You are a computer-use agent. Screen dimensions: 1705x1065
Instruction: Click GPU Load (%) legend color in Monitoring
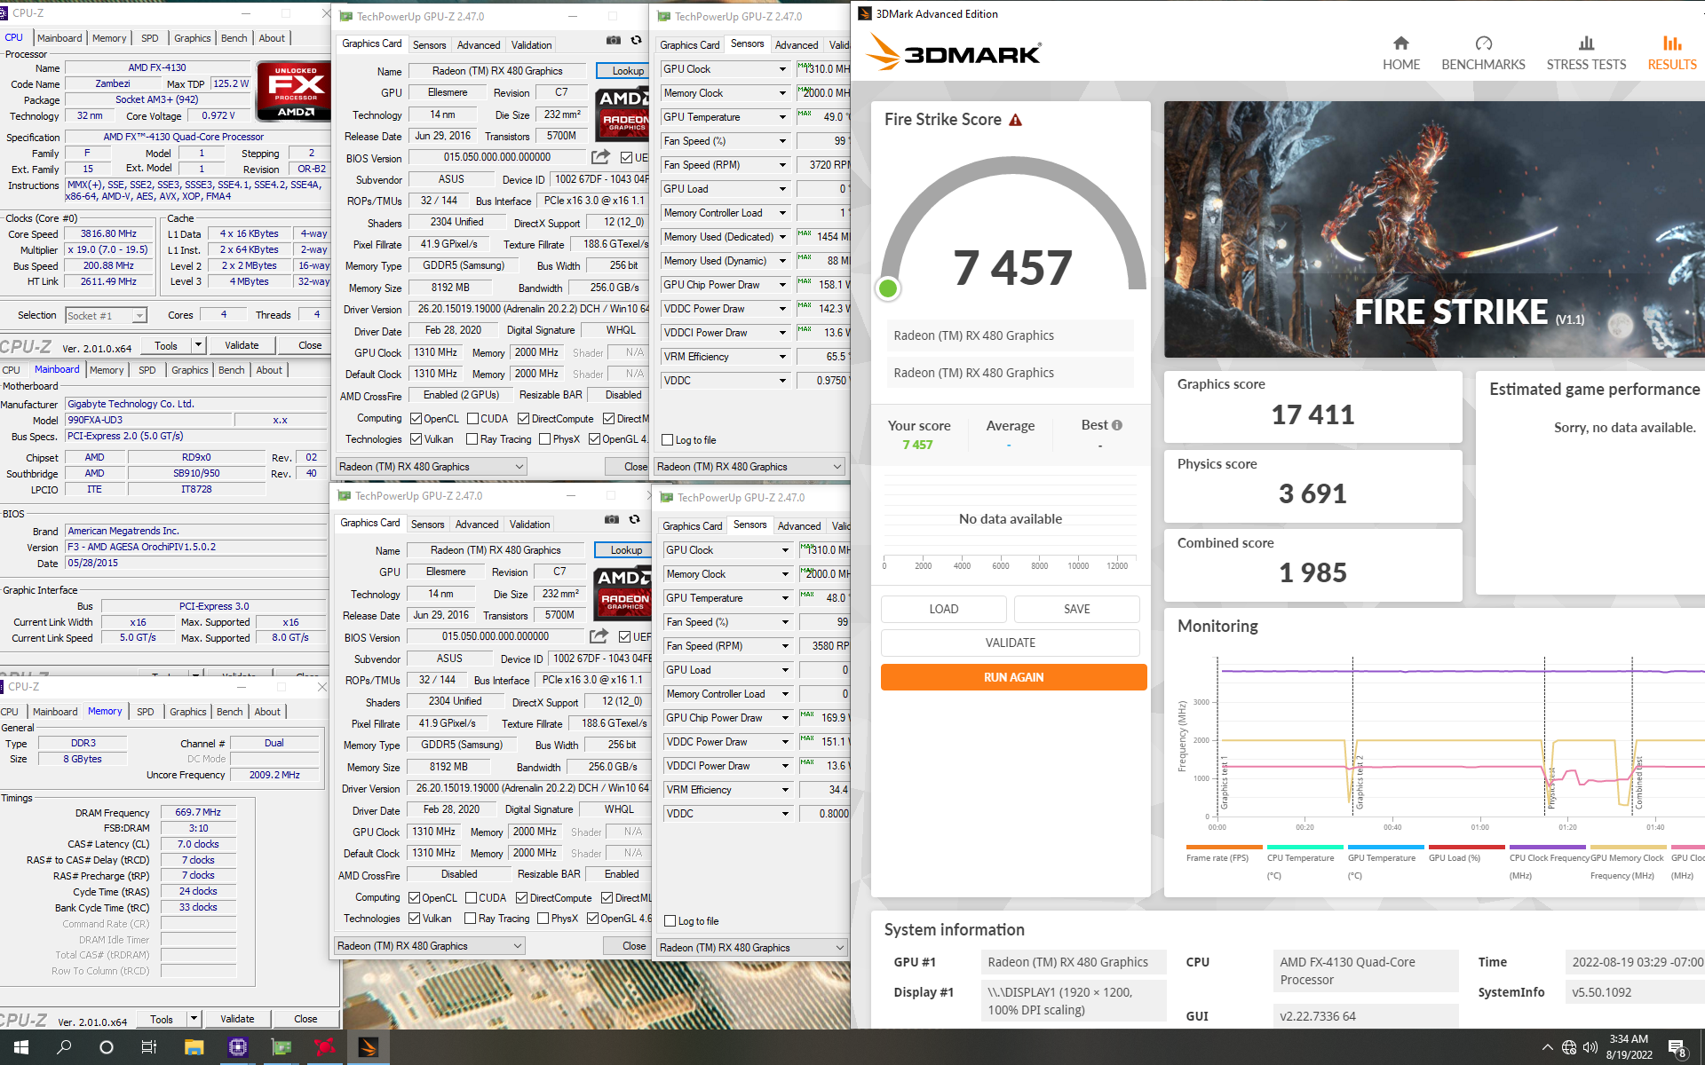point(1466,847)
